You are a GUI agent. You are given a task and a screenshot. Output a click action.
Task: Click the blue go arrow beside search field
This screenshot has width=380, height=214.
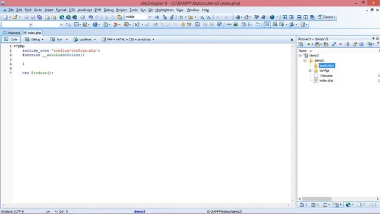click(157, 17)
